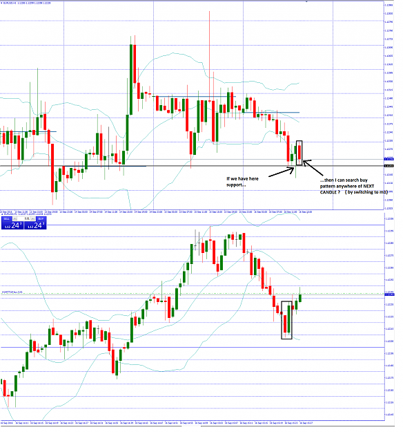Expand one-click trading panel on upper chart
The width and height of the screenshot is (403, 432).
point(1,3)
